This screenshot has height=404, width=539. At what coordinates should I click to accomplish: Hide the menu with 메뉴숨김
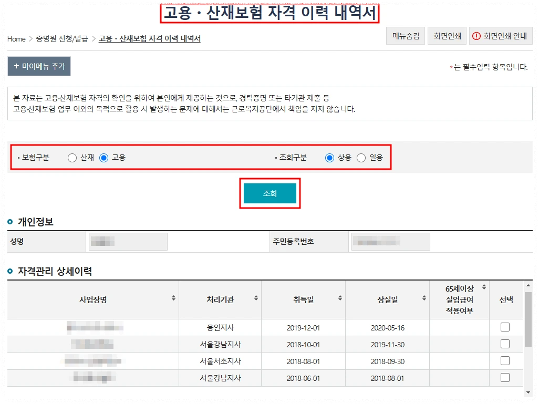point(405,36)
